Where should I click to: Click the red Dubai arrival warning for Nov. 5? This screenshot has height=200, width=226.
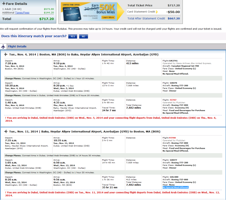(x=111, y=120)
